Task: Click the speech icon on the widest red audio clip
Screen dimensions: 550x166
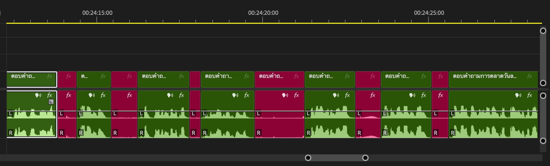Action: point(285,95)
